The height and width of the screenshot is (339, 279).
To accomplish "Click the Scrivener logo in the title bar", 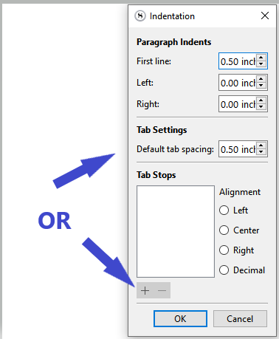I will tap(140, 16).
